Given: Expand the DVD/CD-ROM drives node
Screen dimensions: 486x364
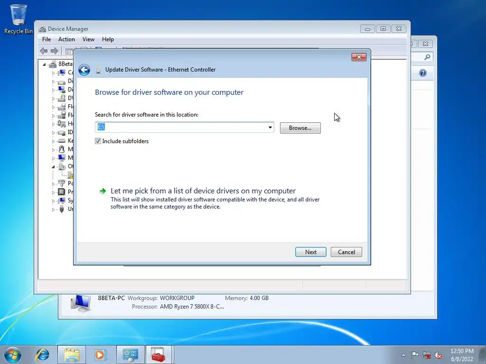Looking at the screenshot, I should pyautogui.click(x=53, y=99).
